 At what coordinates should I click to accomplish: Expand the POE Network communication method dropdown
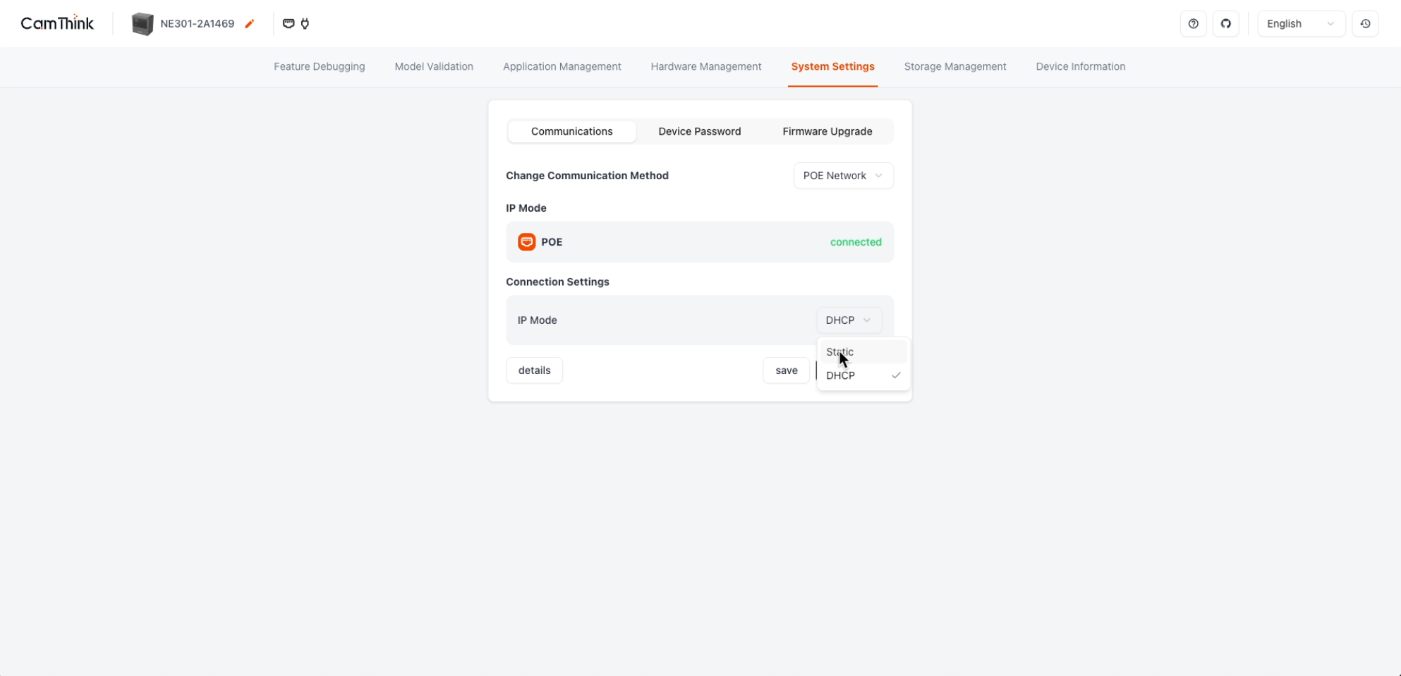click(x=843, y=176)
